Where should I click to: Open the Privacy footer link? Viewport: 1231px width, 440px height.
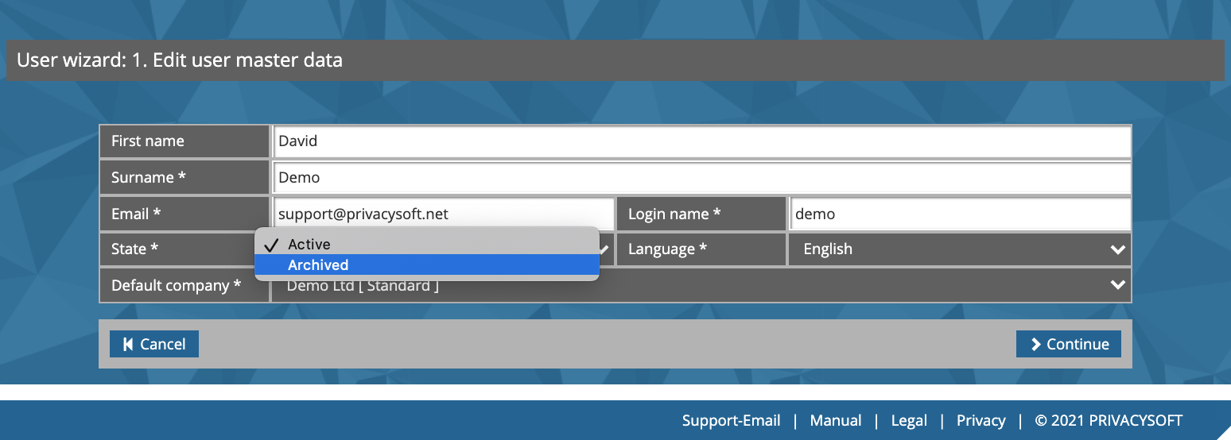pyautogui.click(x=981, y=421)
